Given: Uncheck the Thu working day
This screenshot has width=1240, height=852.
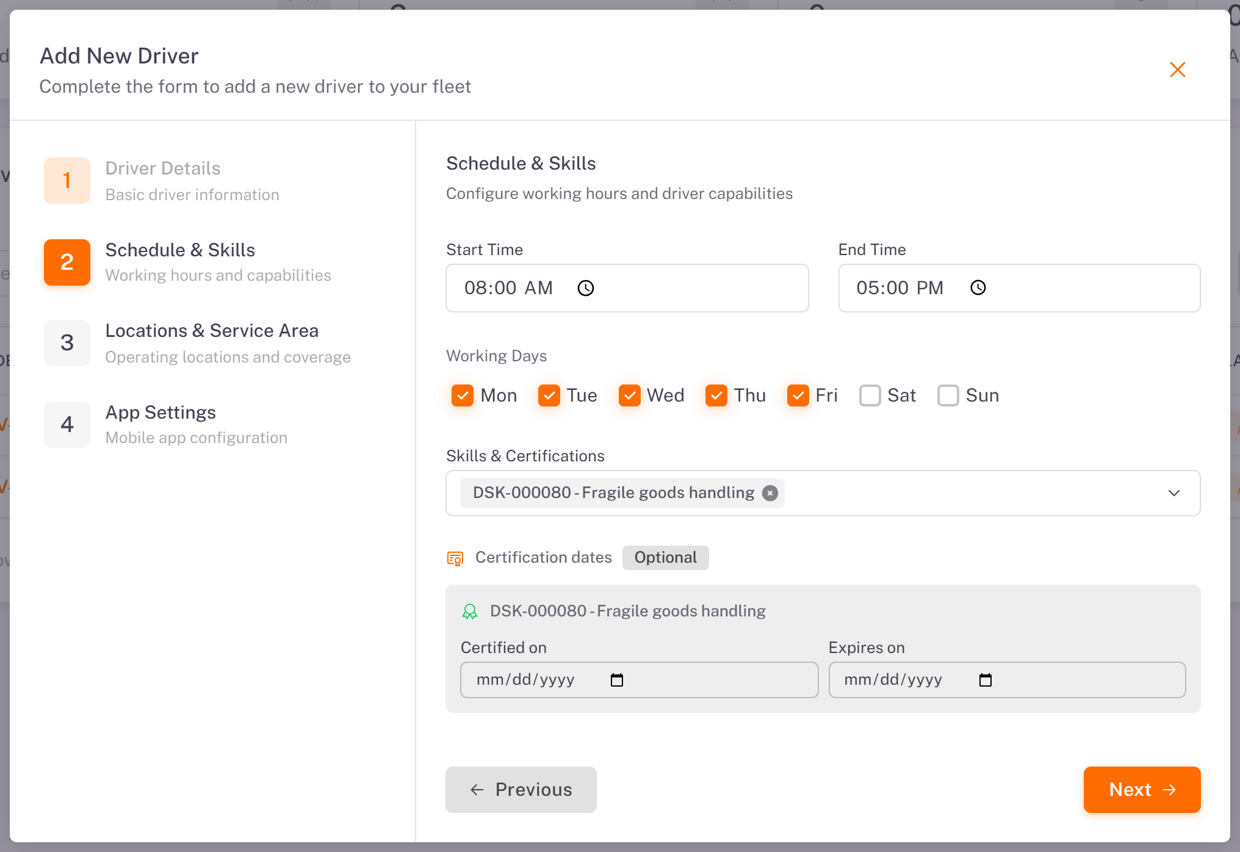Looking at the screenshot, I should pos(716,395).
